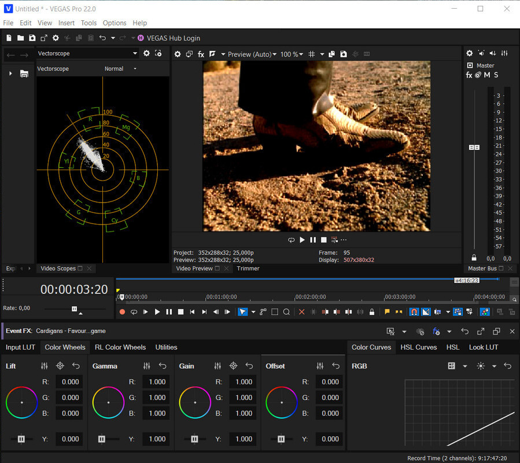Viewport: 520px width, 463px height.
Task: Click the VEGAS Hub Login button
Action: pyautogui.click(x=169, y=38)
